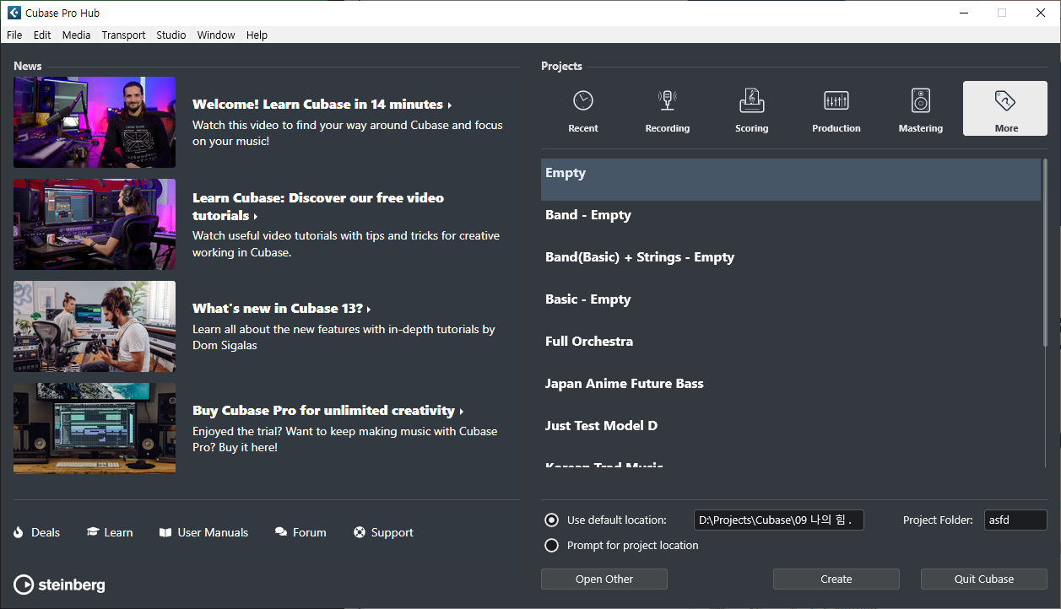Open the Studio menu
This screenshot has height=609, width=1061.
point(171,35)
